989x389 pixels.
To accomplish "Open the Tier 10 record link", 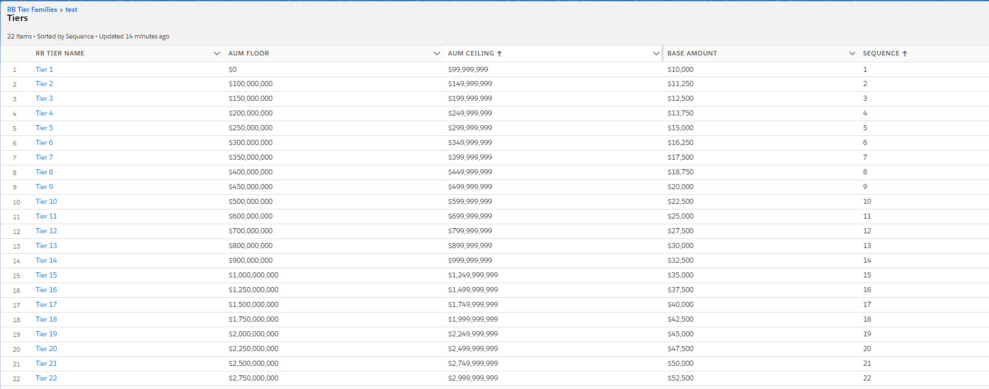I will pos(46,202).
